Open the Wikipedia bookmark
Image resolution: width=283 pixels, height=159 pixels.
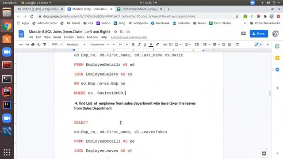[138, 23]
